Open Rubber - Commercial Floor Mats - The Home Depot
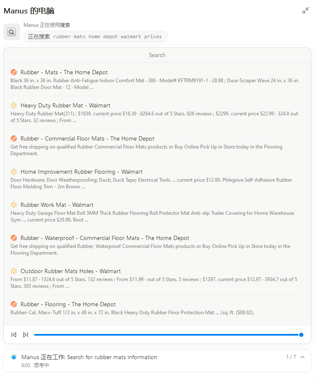316x378 pixels. (87, 138)
